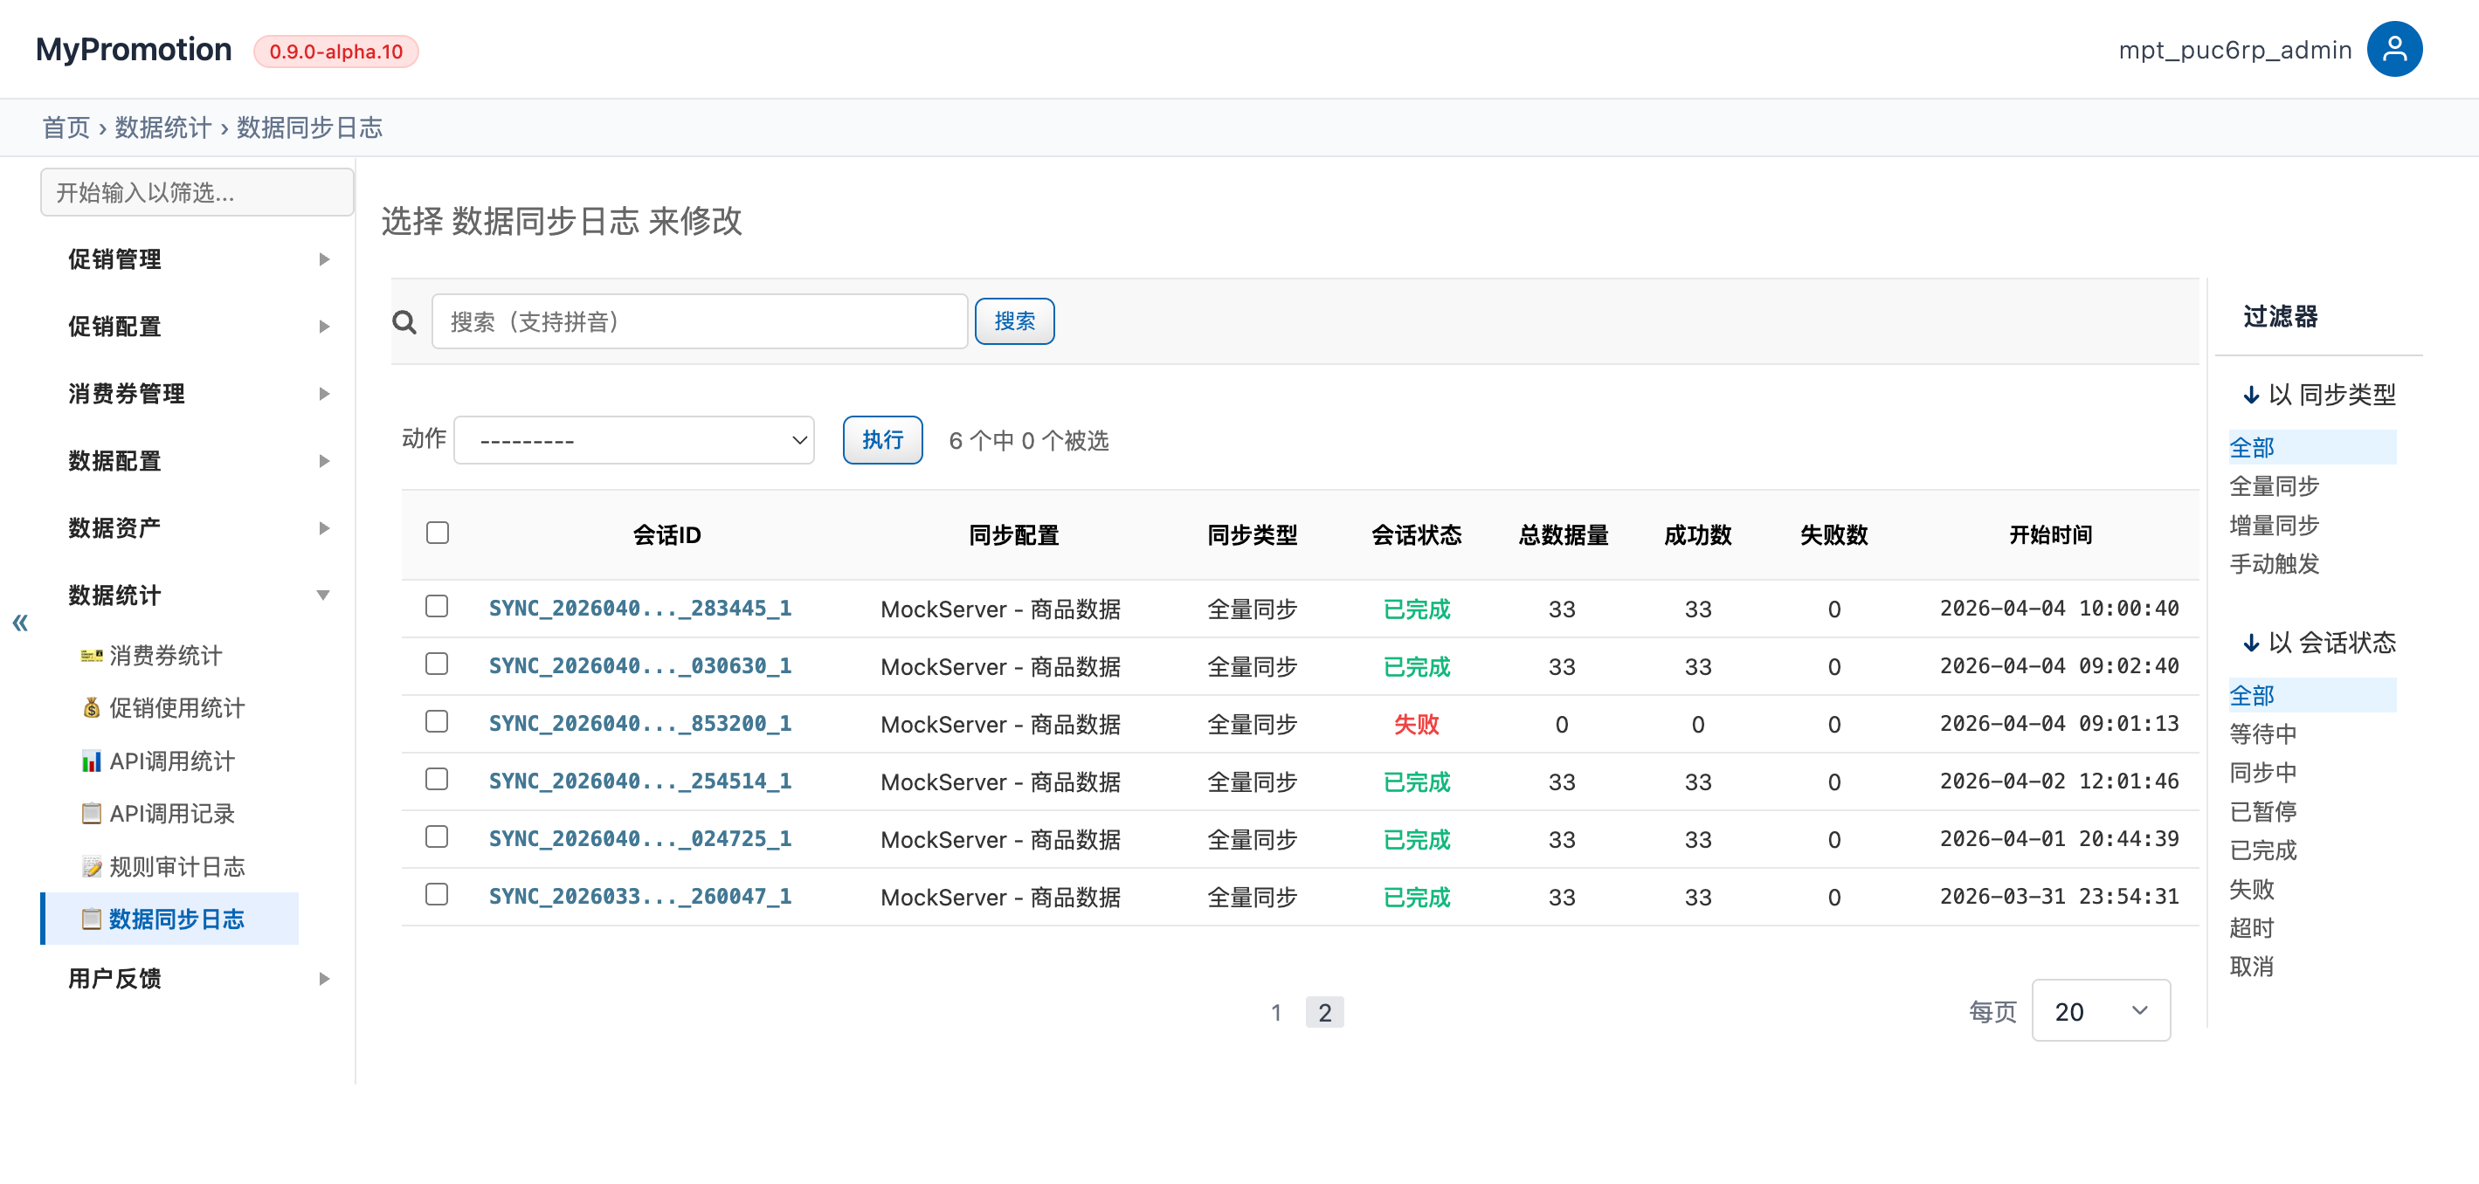
Task: Click the sidebar filter input 开始输入以筛选
Action: 197,192
